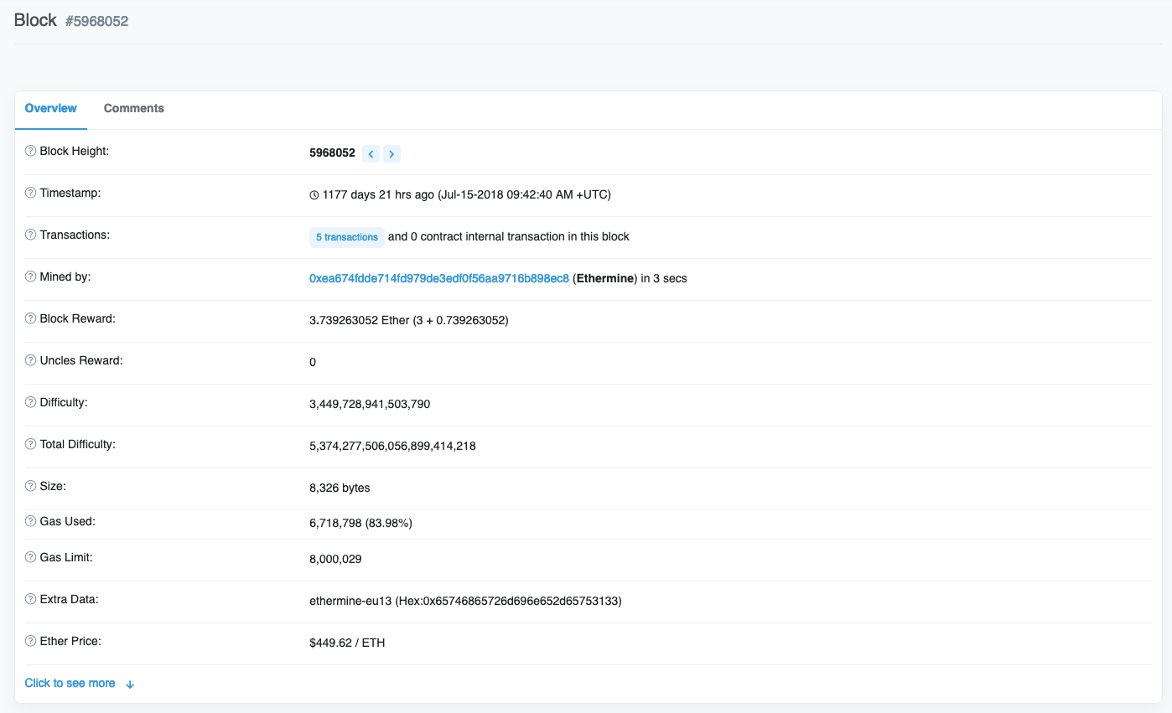Viewport: 1172px width, 713px height.
Task: Click help icon beside Timestamp
Action: (x=31, y=194)
